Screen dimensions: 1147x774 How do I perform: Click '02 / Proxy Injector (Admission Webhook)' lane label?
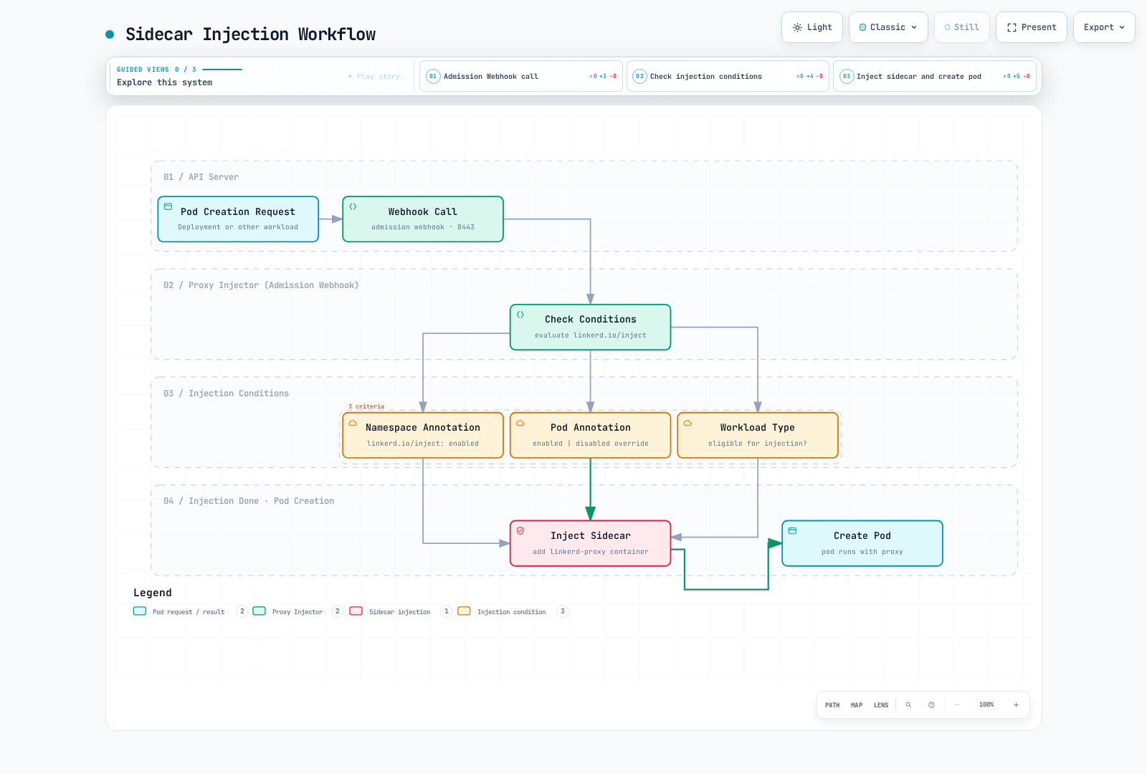pos(261,285)
